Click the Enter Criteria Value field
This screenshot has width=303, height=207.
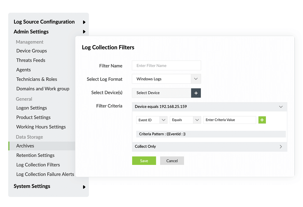point(229,120)
